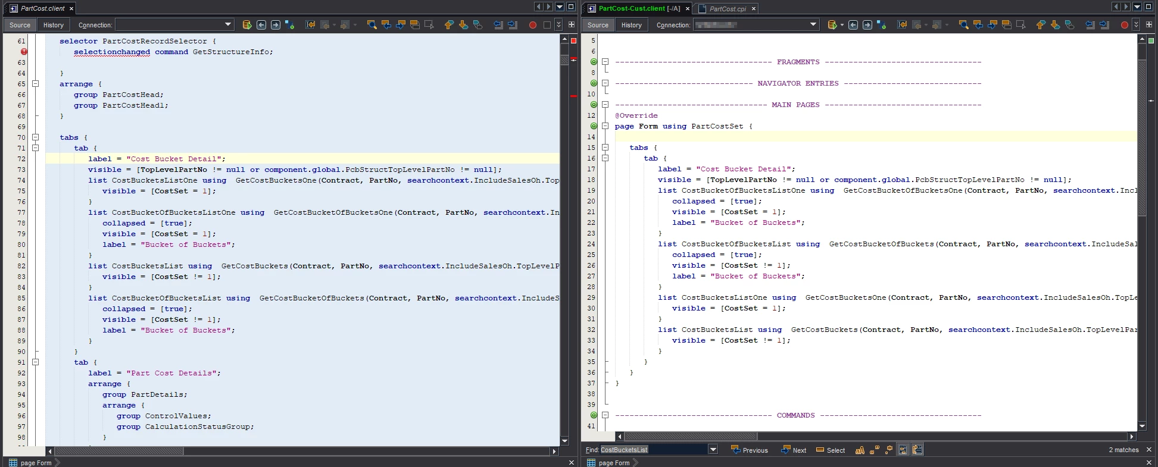Click the Next match button
Image resolution: width=1158 pixels, height=467 pixels.
(x=794, y=450)
